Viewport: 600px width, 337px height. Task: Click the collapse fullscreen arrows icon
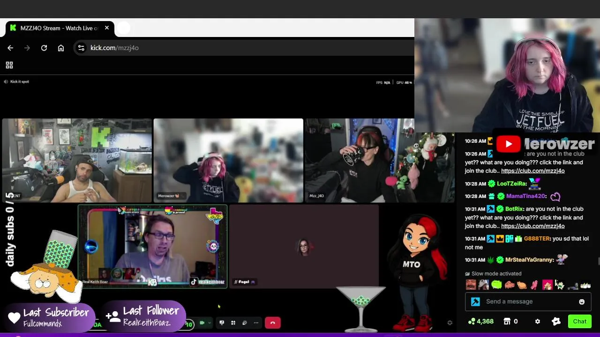click(450, 322)
